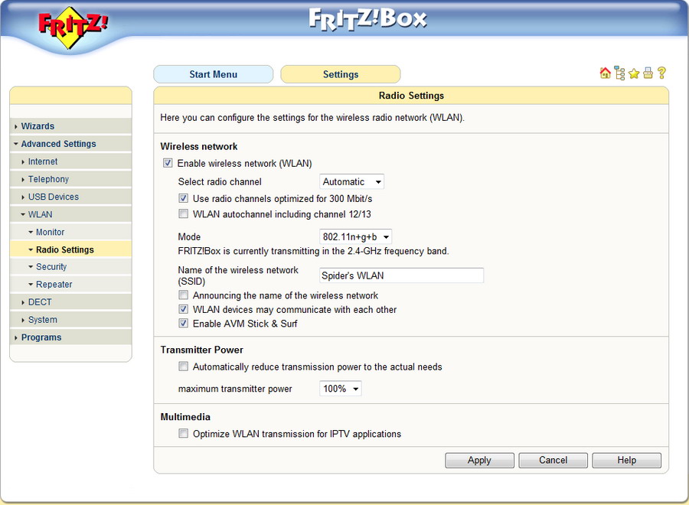689x505 pixels.
Task: Click the question mark help icon
Action: pos(661,73)
